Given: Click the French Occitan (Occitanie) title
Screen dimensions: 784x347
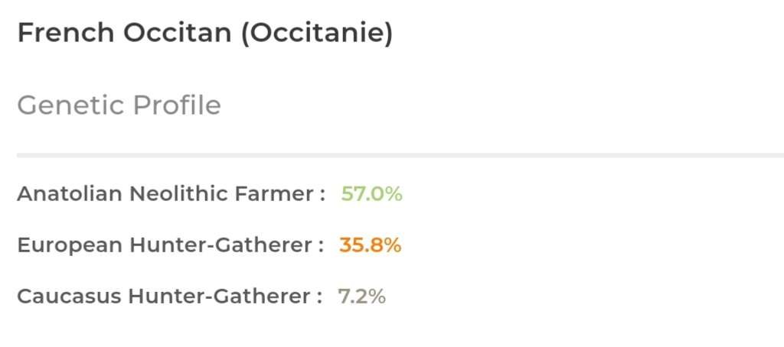Looking at the screenshot, I should point(205,34).
